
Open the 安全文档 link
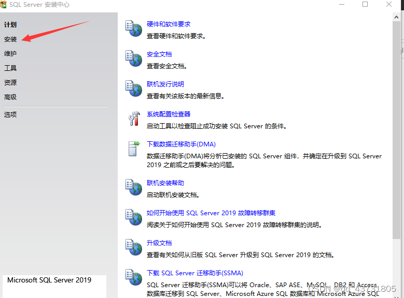pyautogui.click(x=159, y=54)
